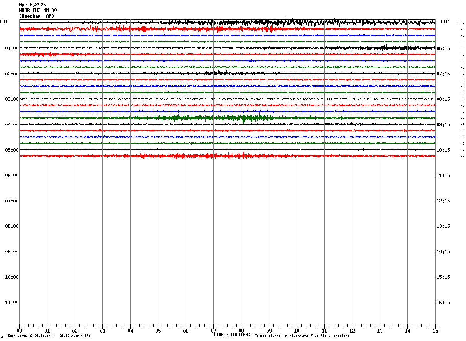The width and height of the screenshot is (466, 341).
Task: Click the green trace with the large burst
Action: pos(227,118)
